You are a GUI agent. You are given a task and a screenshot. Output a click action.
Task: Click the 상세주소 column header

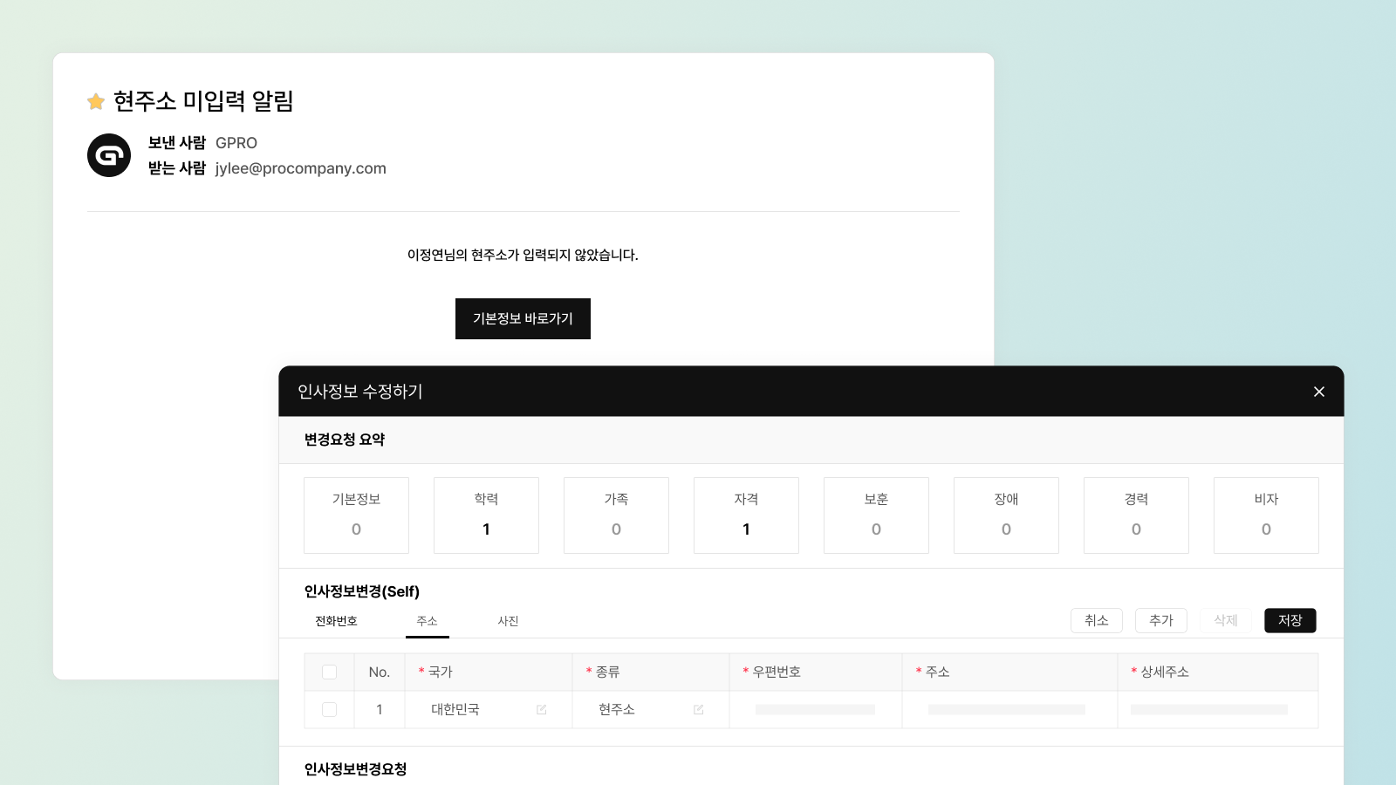(1217, 672)
